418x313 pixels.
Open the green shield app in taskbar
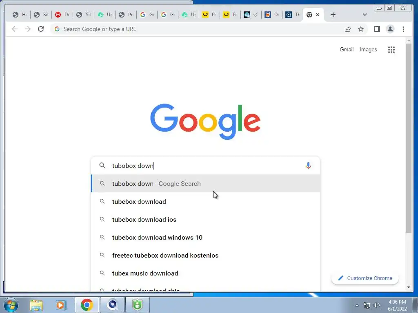pyautogui.click(x=137, y=305)
